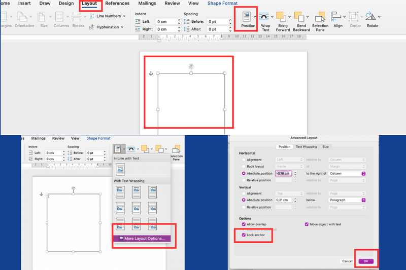Click the Rotate icon in the top ribbon
This screenshot has width=406, height=270.
pyautogui.click(x=370, y=16)
